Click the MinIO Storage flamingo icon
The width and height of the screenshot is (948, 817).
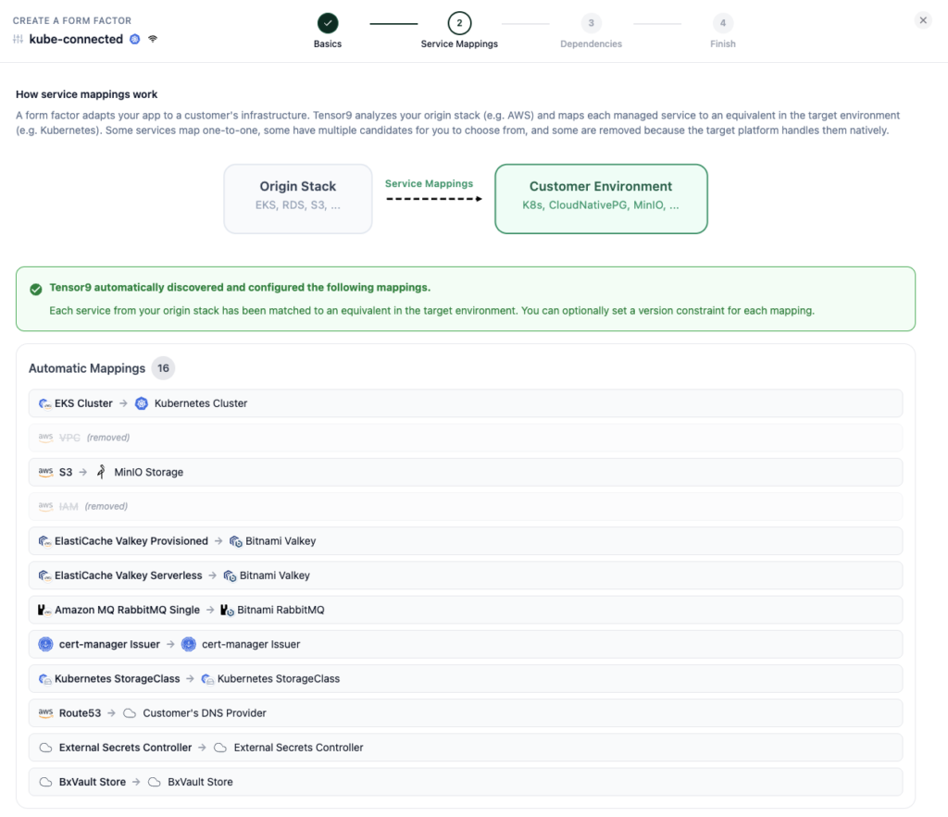(x=101, y=472)
